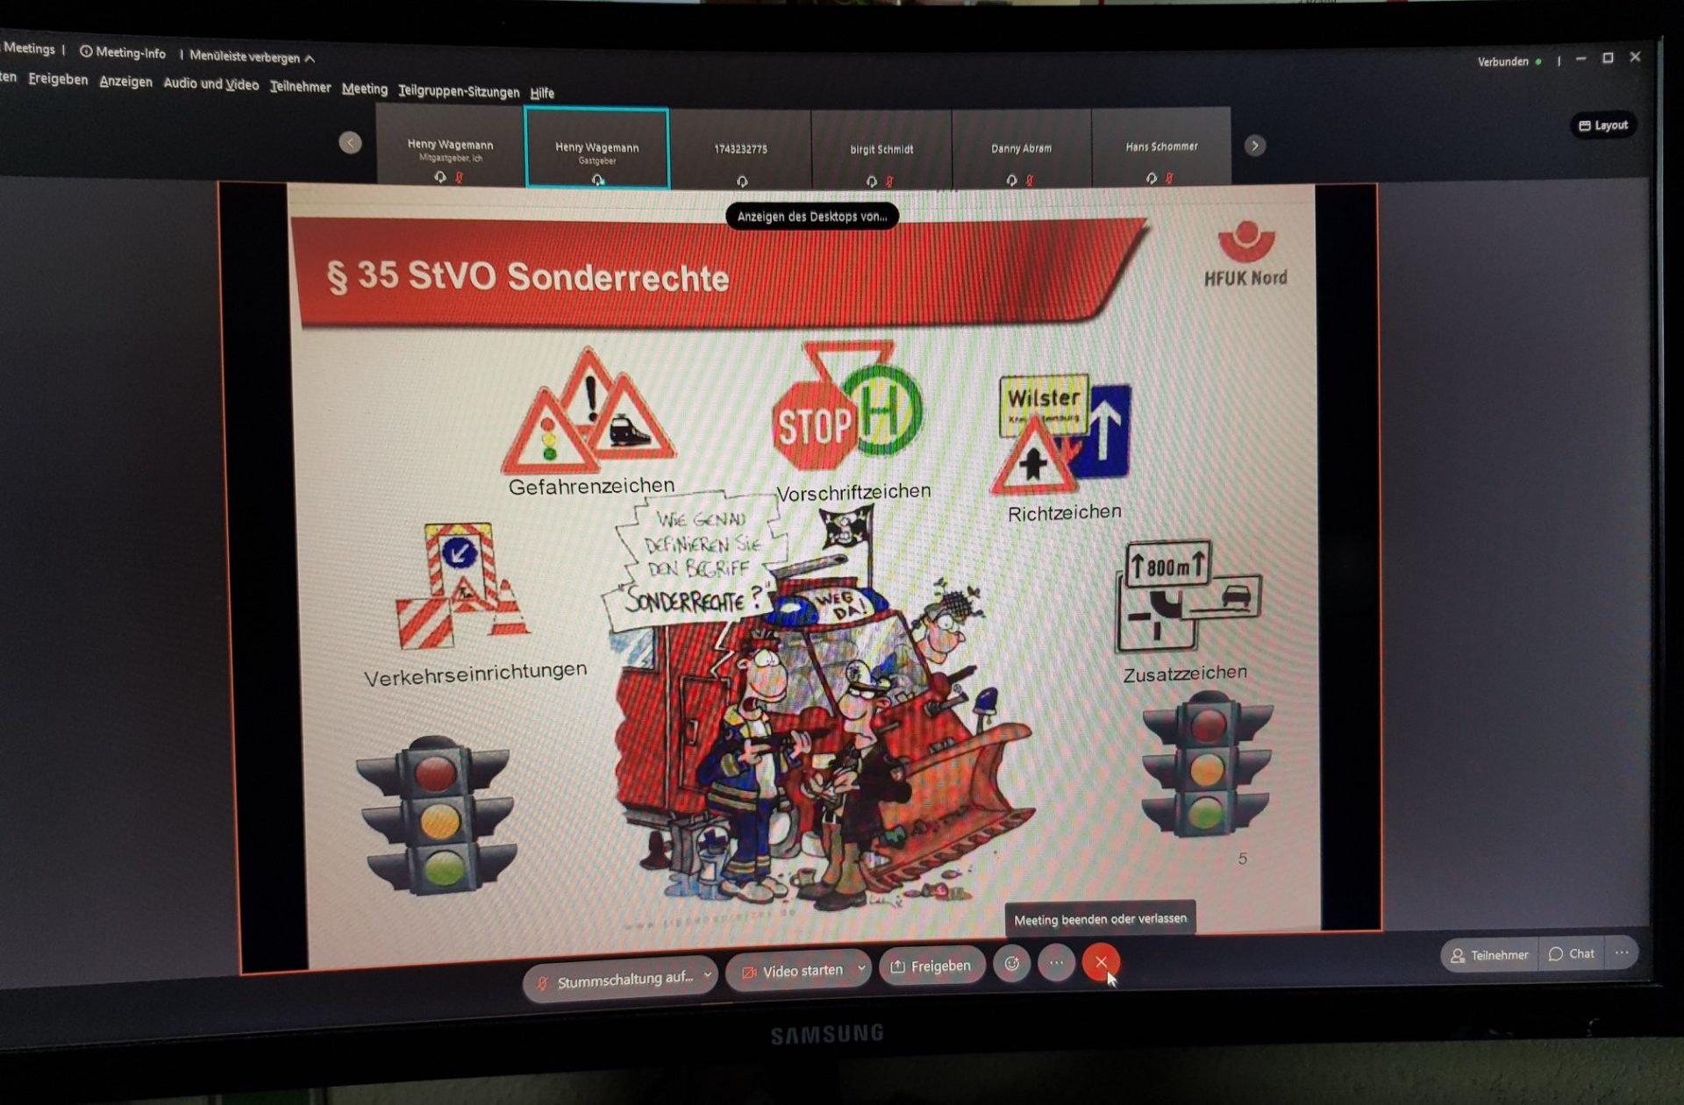Click muted microphone icon on Henry Wagemann Mitgastgeber tile
The image size is (1684, 1105).
(459, 178)
